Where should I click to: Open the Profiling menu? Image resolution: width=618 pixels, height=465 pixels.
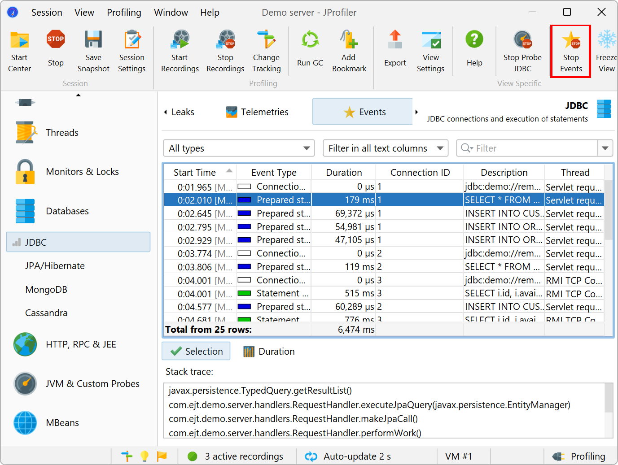pyautogui.click(x=124, y=13)
